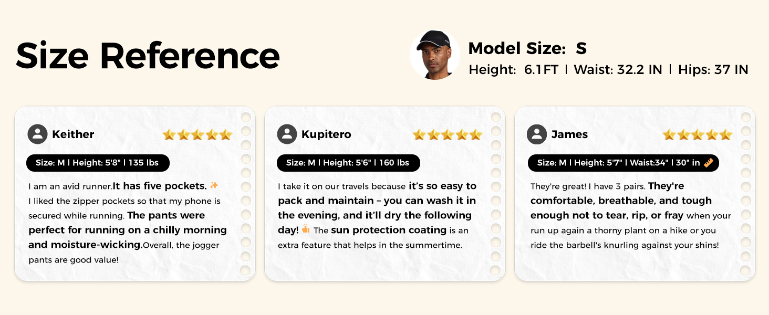Click Keither's five-star rating
The height and width of the screenshot is (315, 769).
[x=197, y=135]
